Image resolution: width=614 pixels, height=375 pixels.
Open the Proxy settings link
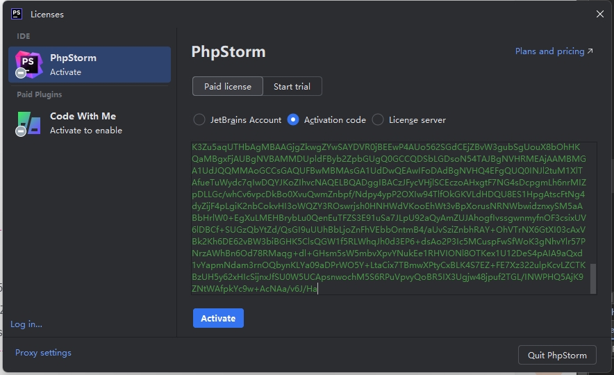click(x=43, y=353)
